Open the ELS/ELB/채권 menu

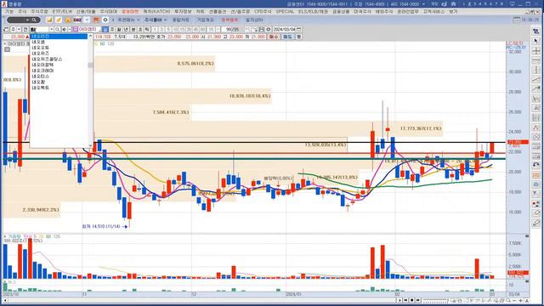[313, 11]
